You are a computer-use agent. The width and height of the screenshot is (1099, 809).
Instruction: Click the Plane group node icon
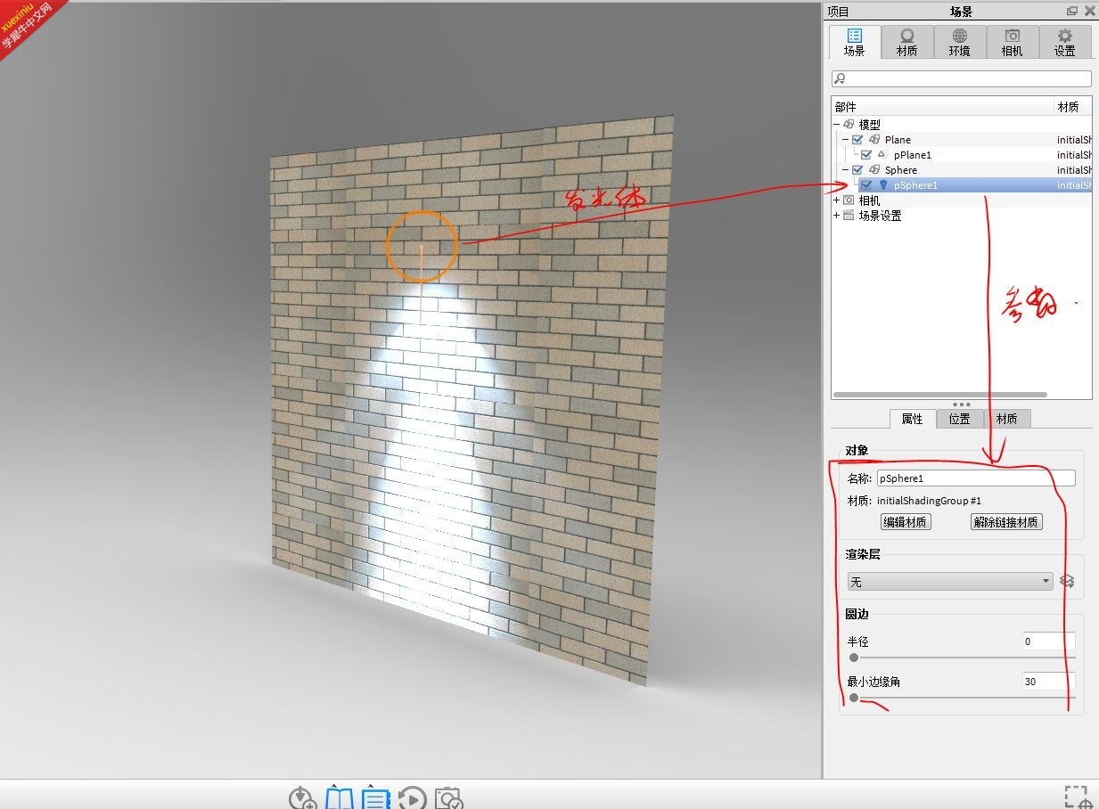point(875,140)
